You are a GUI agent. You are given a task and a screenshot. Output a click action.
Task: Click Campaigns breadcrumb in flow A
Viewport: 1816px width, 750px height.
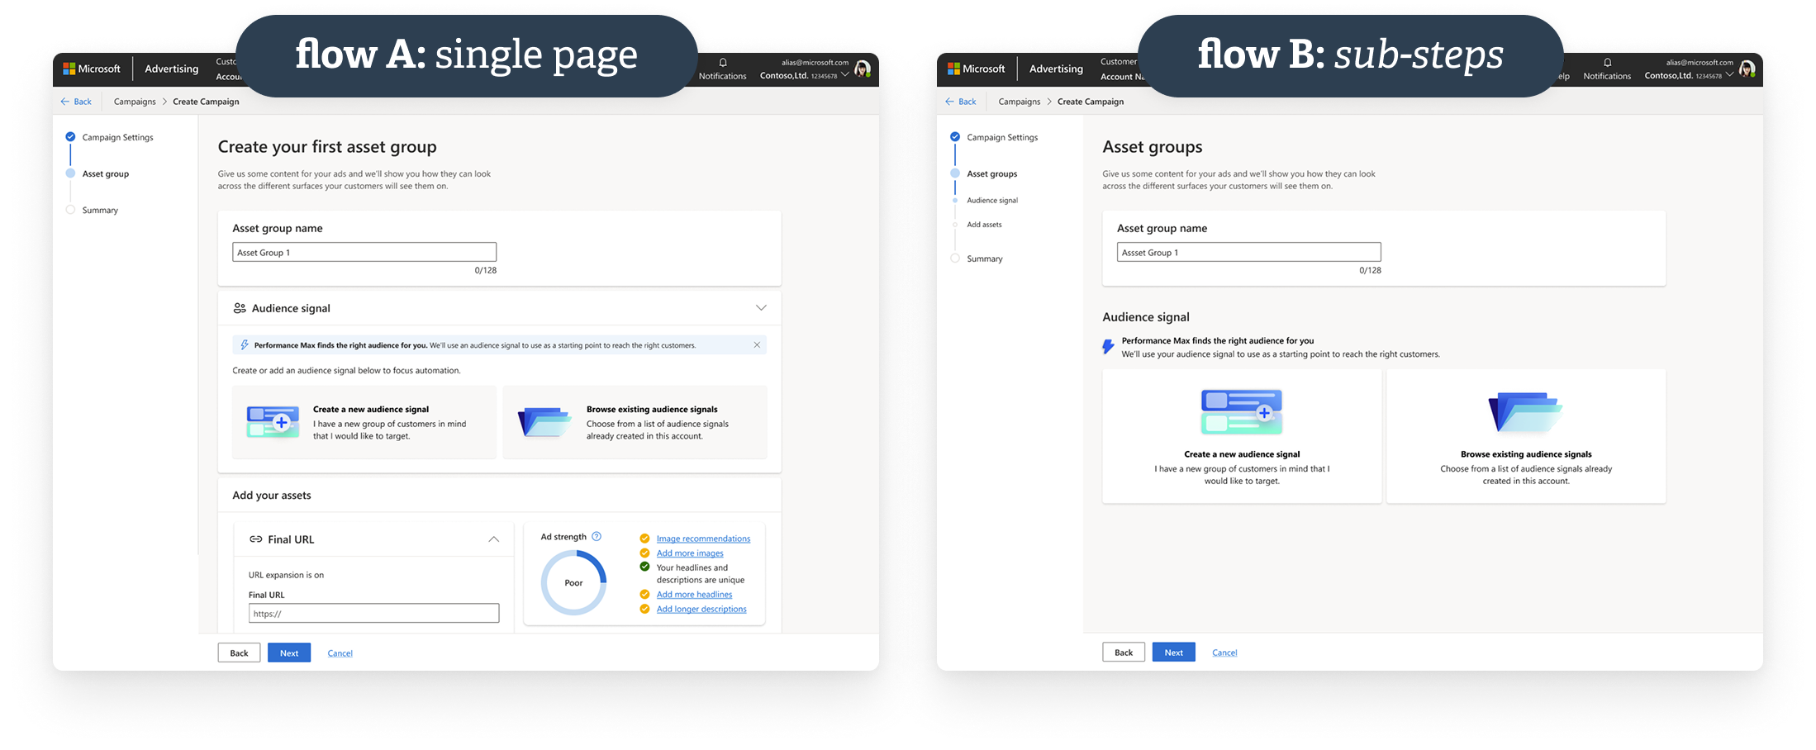point(135,102)
